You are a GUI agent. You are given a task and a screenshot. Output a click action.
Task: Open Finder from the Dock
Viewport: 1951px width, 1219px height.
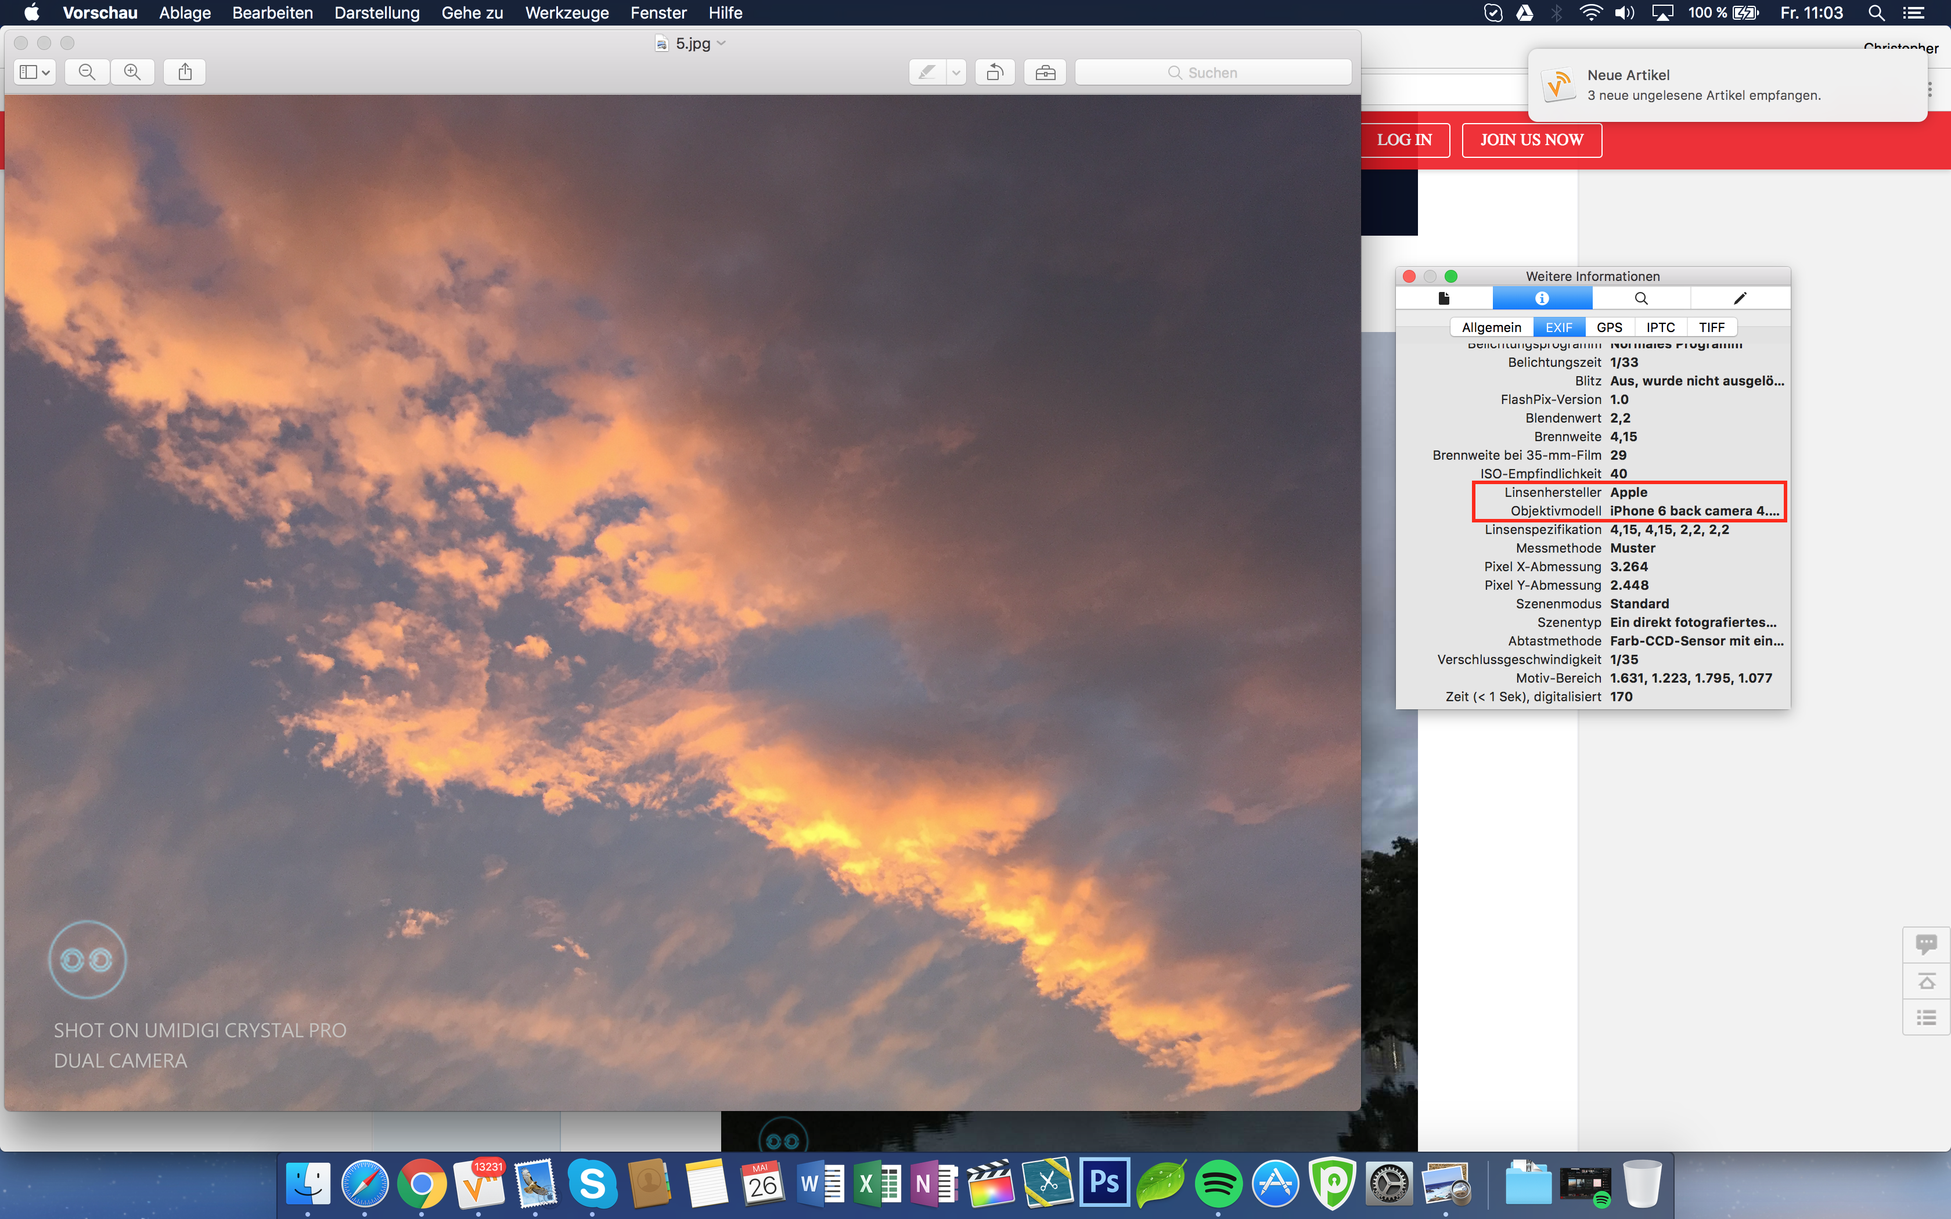coord(308,1183)
